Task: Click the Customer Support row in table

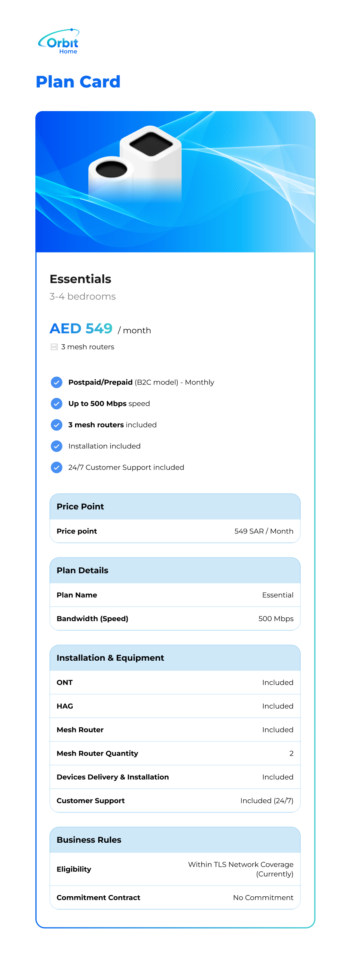Action: pyautogui.click(x=175, y=801)
